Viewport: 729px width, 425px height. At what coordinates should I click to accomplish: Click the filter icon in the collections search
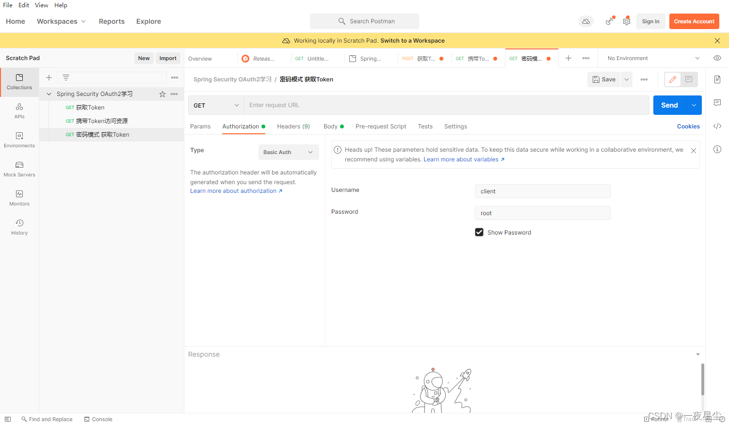coord(66,78)
